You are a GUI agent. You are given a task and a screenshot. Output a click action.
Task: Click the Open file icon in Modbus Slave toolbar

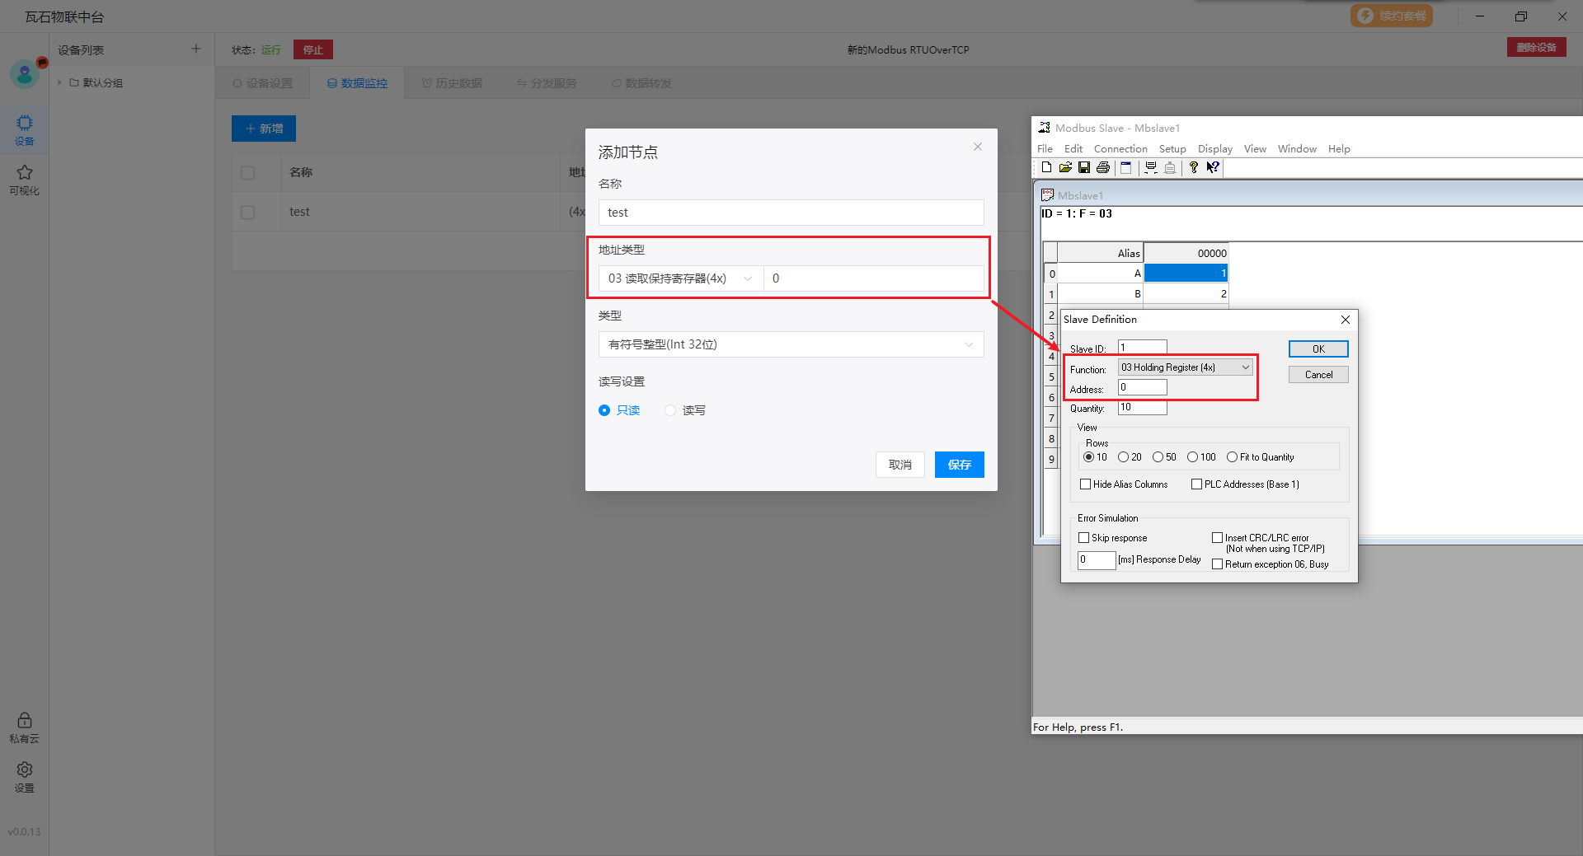pos(1065,167)
